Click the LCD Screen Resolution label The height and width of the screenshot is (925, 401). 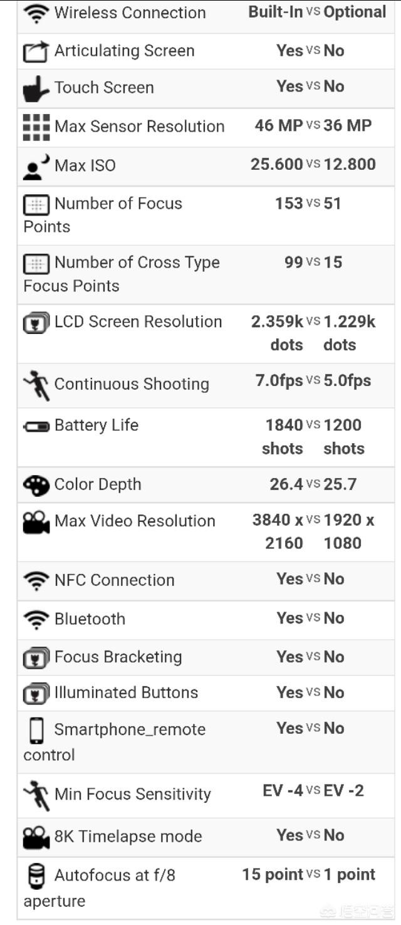(138, 322)
